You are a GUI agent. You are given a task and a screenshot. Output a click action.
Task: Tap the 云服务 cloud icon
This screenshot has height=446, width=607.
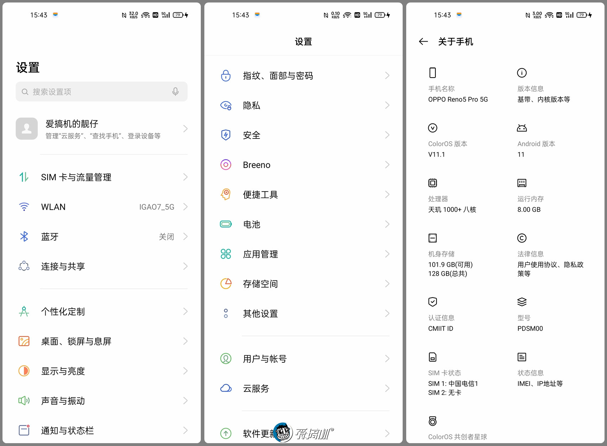pos(226,388)
